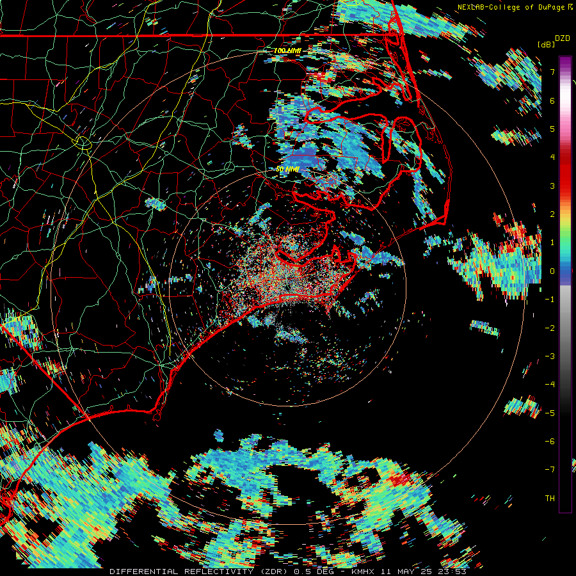This screenshot has width=576, height=576.
Task: Click the 11 MAY 25 date text
Action: [406, 572]
